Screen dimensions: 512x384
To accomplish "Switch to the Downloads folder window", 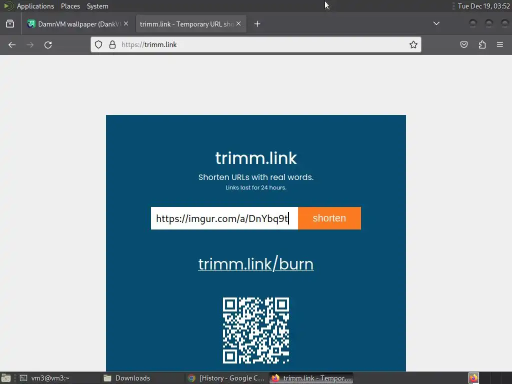I will point(141,378).
